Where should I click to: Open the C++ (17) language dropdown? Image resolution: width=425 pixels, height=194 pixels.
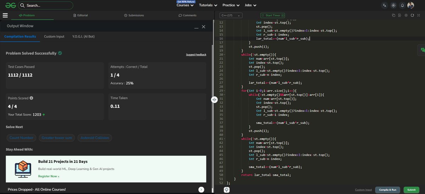[x=231, y=16]
